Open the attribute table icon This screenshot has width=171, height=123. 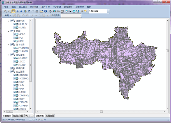pyautogui.click(x=62, y=11)
